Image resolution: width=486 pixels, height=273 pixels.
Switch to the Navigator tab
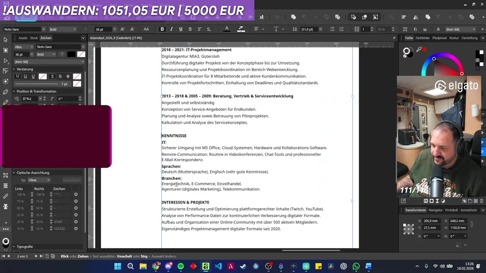436,210
